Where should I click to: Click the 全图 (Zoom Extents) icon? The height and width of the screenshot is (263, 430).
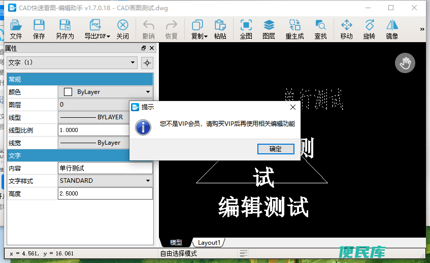[x=246, y=29]
